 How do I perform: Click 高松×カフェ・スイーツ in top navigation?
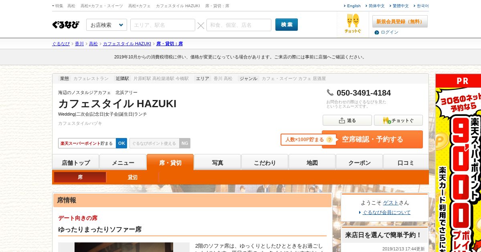[102, 6]
